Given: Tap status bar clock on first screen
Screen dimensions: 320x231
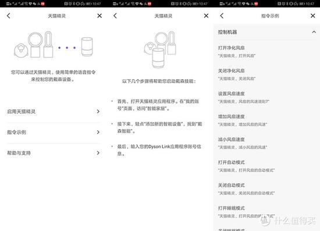Looking at the screenshot, I should [96, 3].
